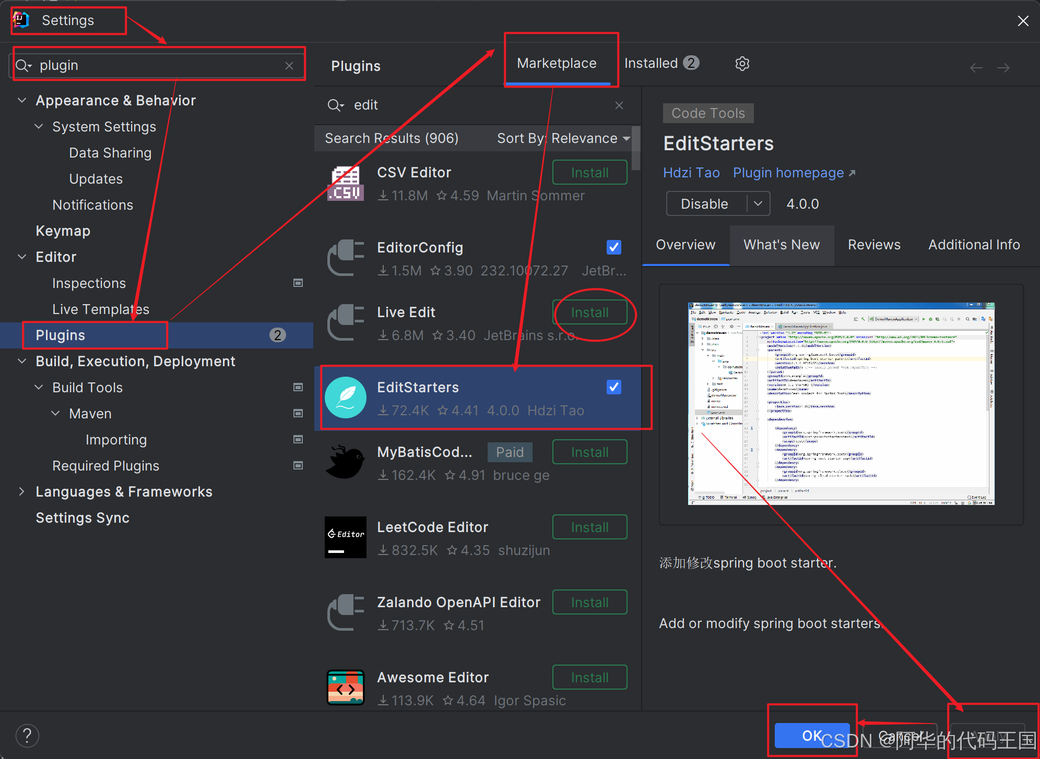
Task: Open the plugins gear settings icon
Action: pyautogui.click(x=742, y=64)
